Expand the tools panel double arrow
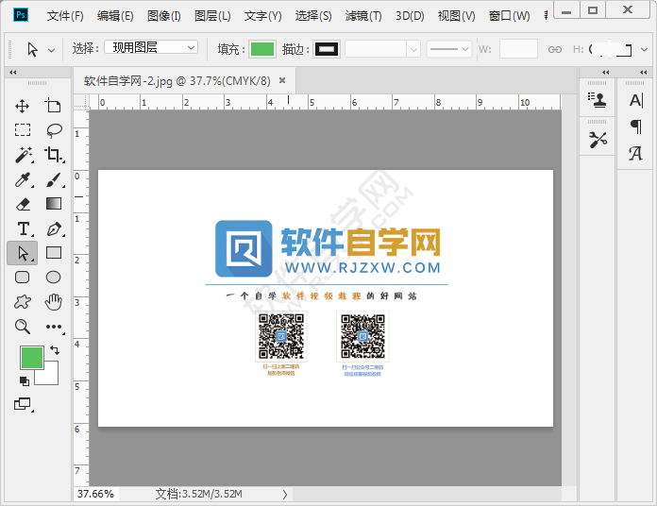657x506 pixels. tap(13, 72)
